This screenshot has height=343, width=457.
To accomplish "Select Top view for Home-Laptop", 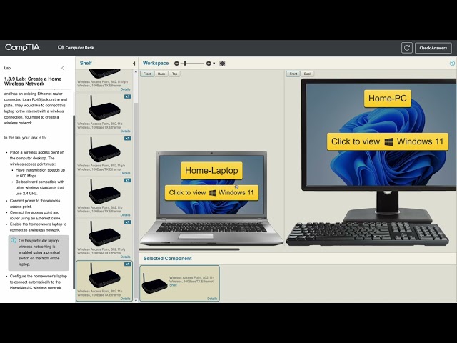I will pos(174,74).
